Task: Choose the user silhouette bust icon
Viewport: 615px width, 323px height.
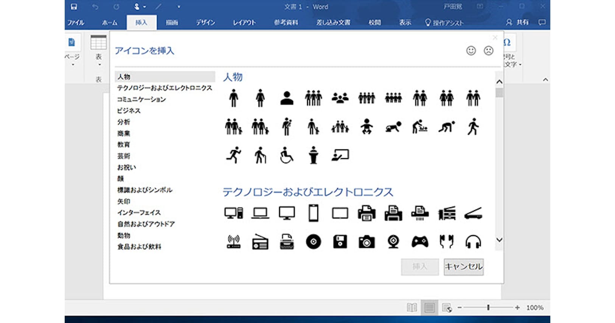Action: [287, 98]
